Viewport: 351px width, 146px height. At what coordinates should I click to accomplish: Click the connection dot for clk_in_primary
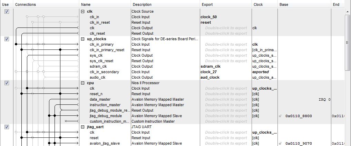pyautogui.click(x=16, y=44)
